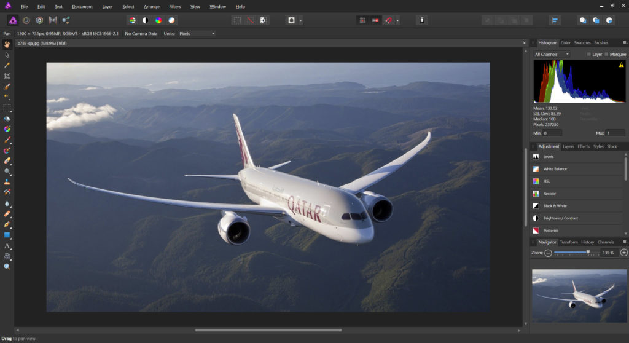Select the Artistic Text tool
The image size is (629, 343).
[7, 246]
